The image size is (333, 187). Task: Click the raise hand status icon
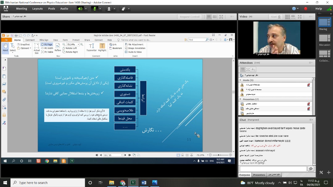point(123,9)
